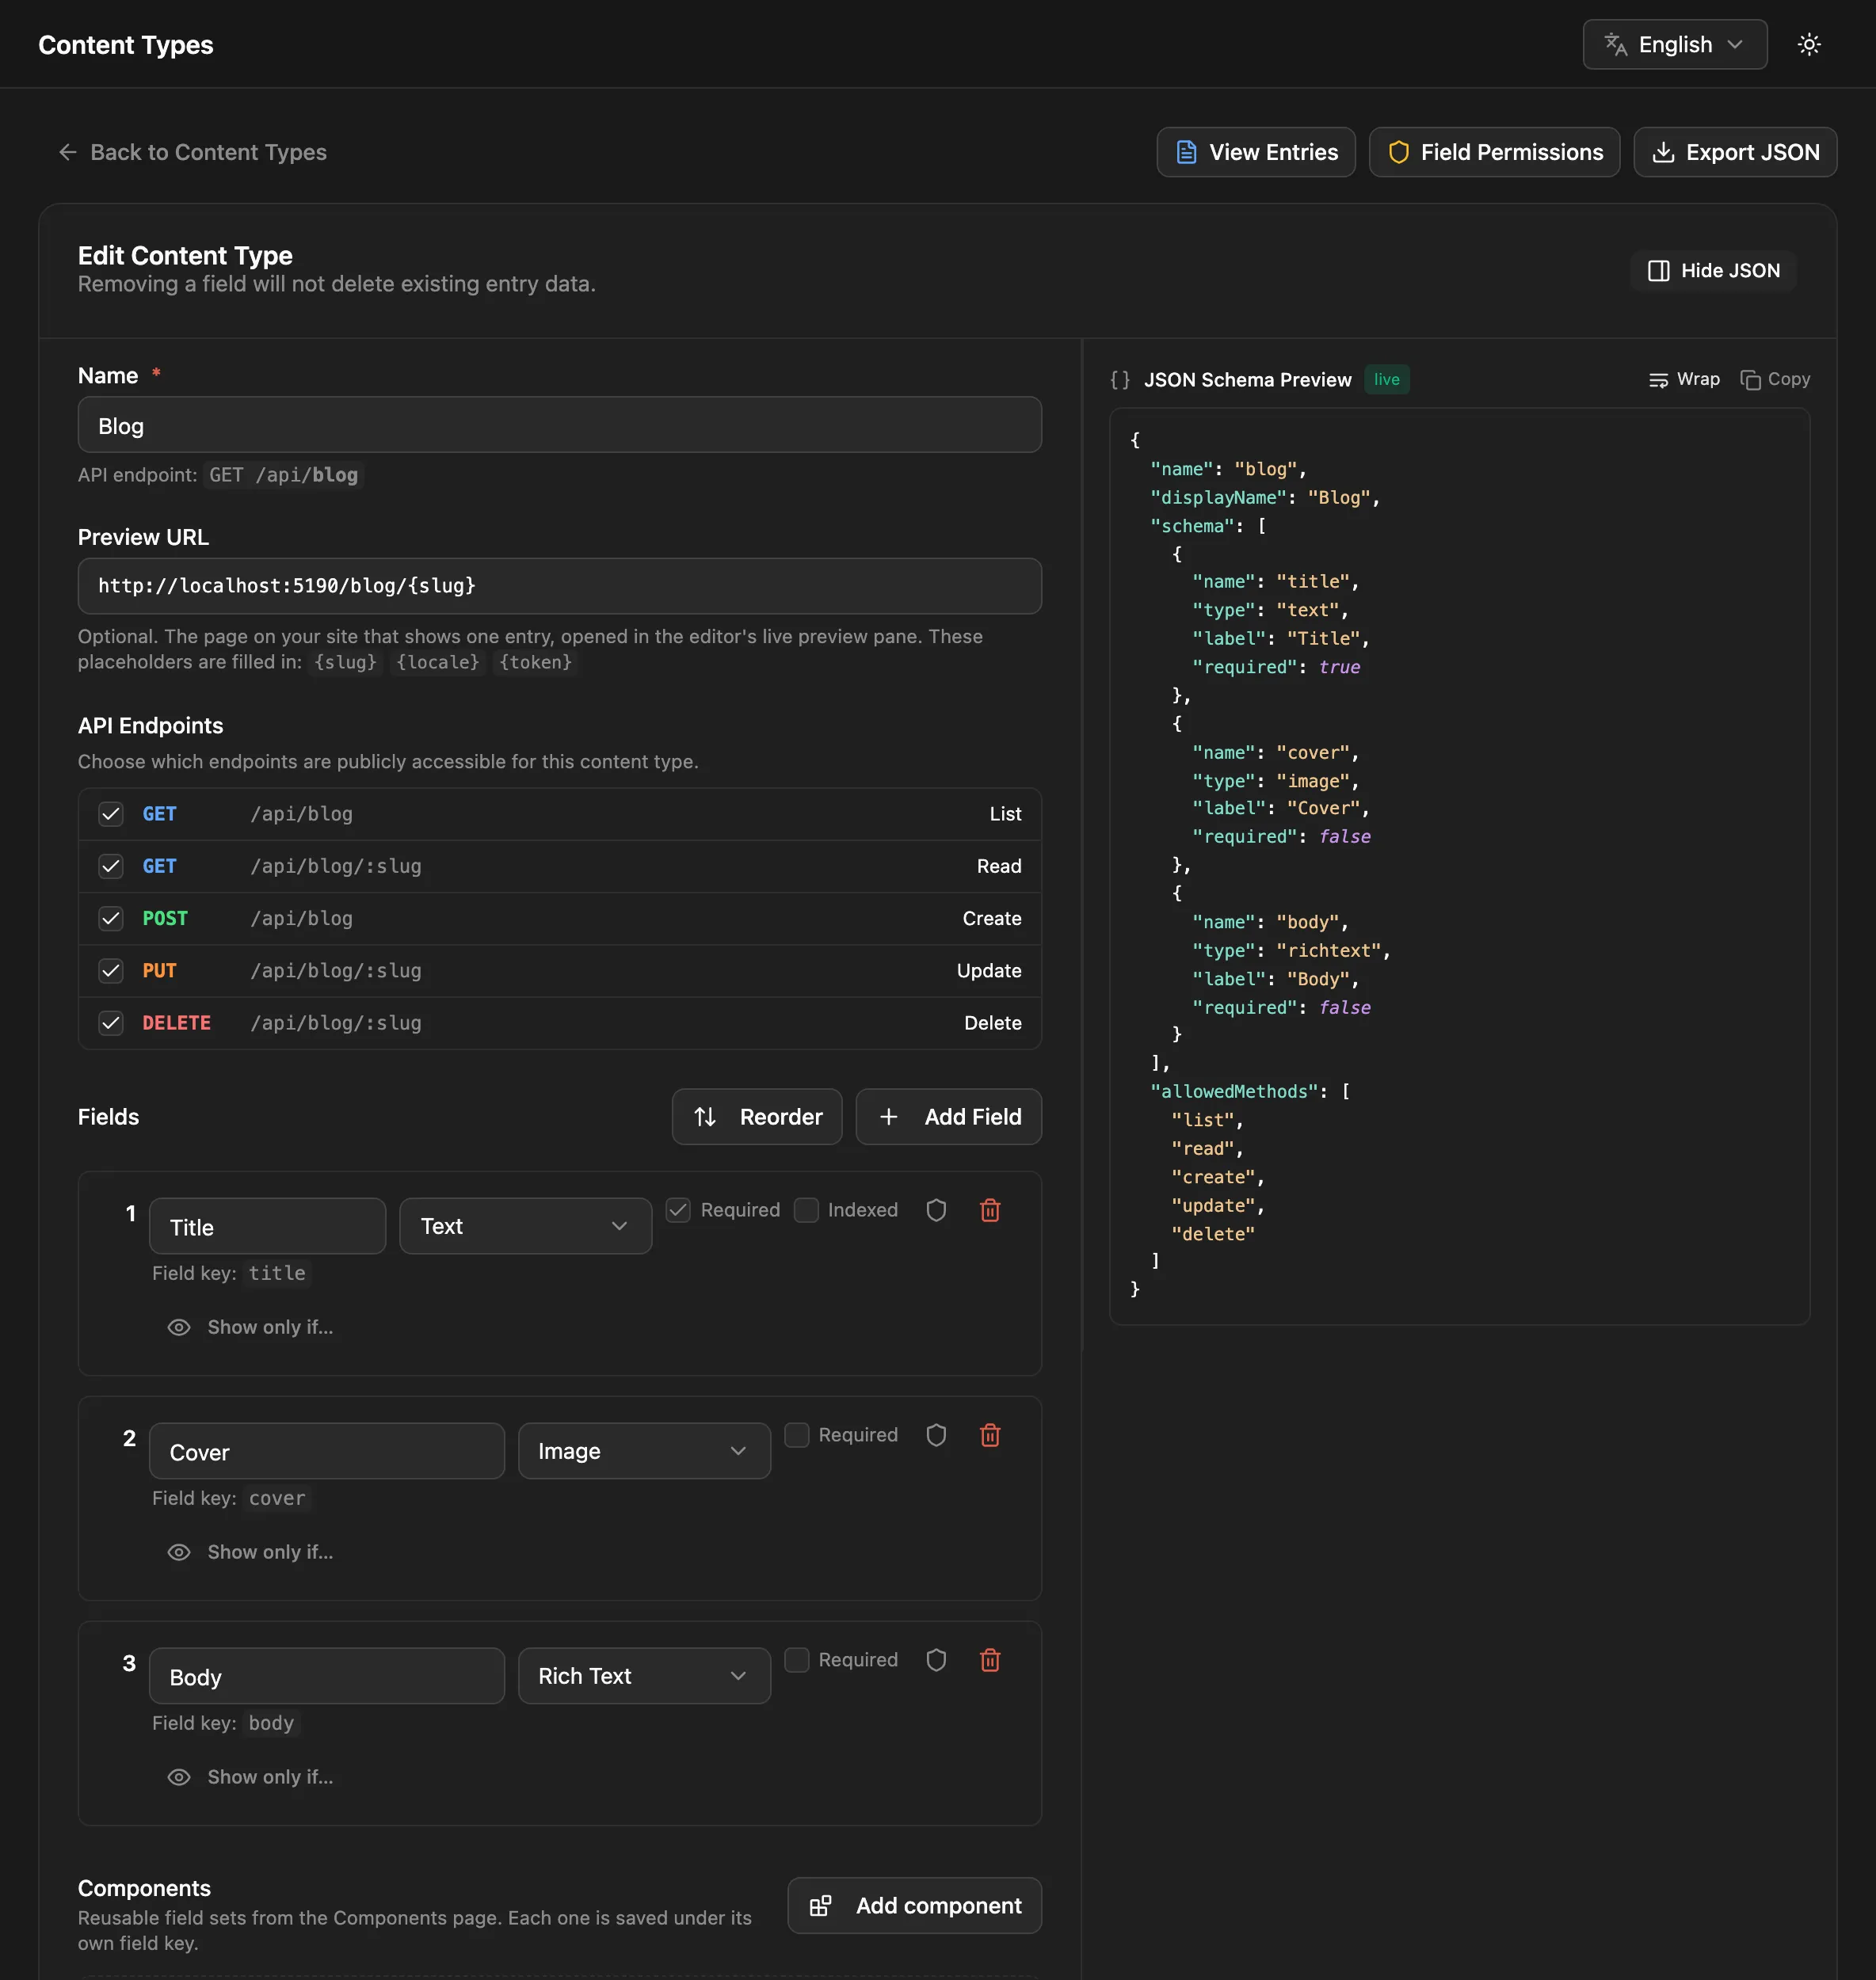Screen dimensions: 1876x1980
Task: Enable Required on the Body field
Action: [x=797, y=1660]
